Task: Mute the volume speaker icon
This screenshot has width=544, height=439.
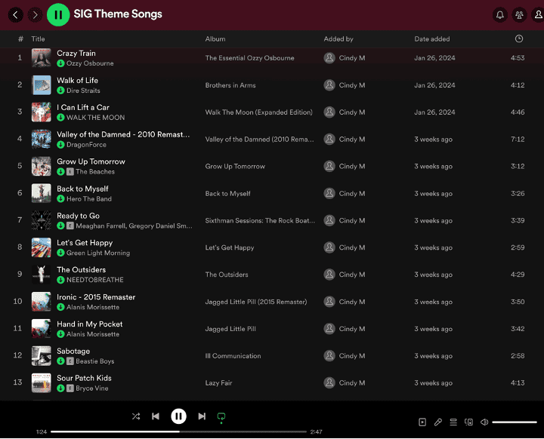Action: [484, 422]
